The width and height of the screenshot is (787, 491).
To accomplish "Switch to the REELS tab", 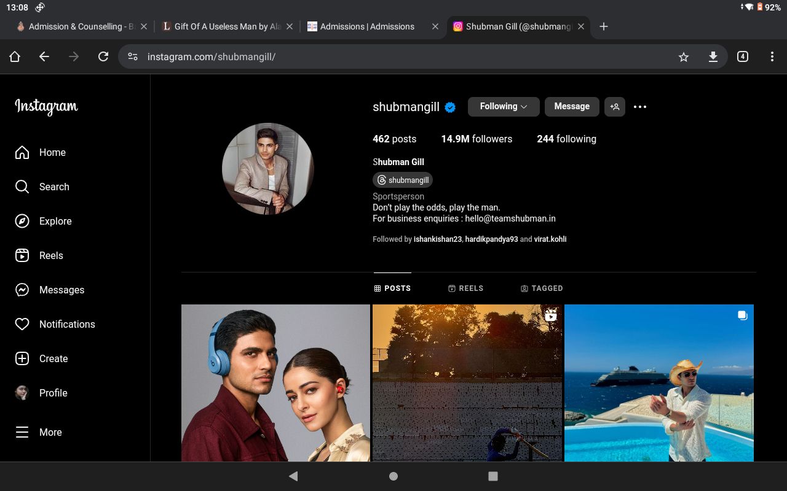I will pos(466,288).
